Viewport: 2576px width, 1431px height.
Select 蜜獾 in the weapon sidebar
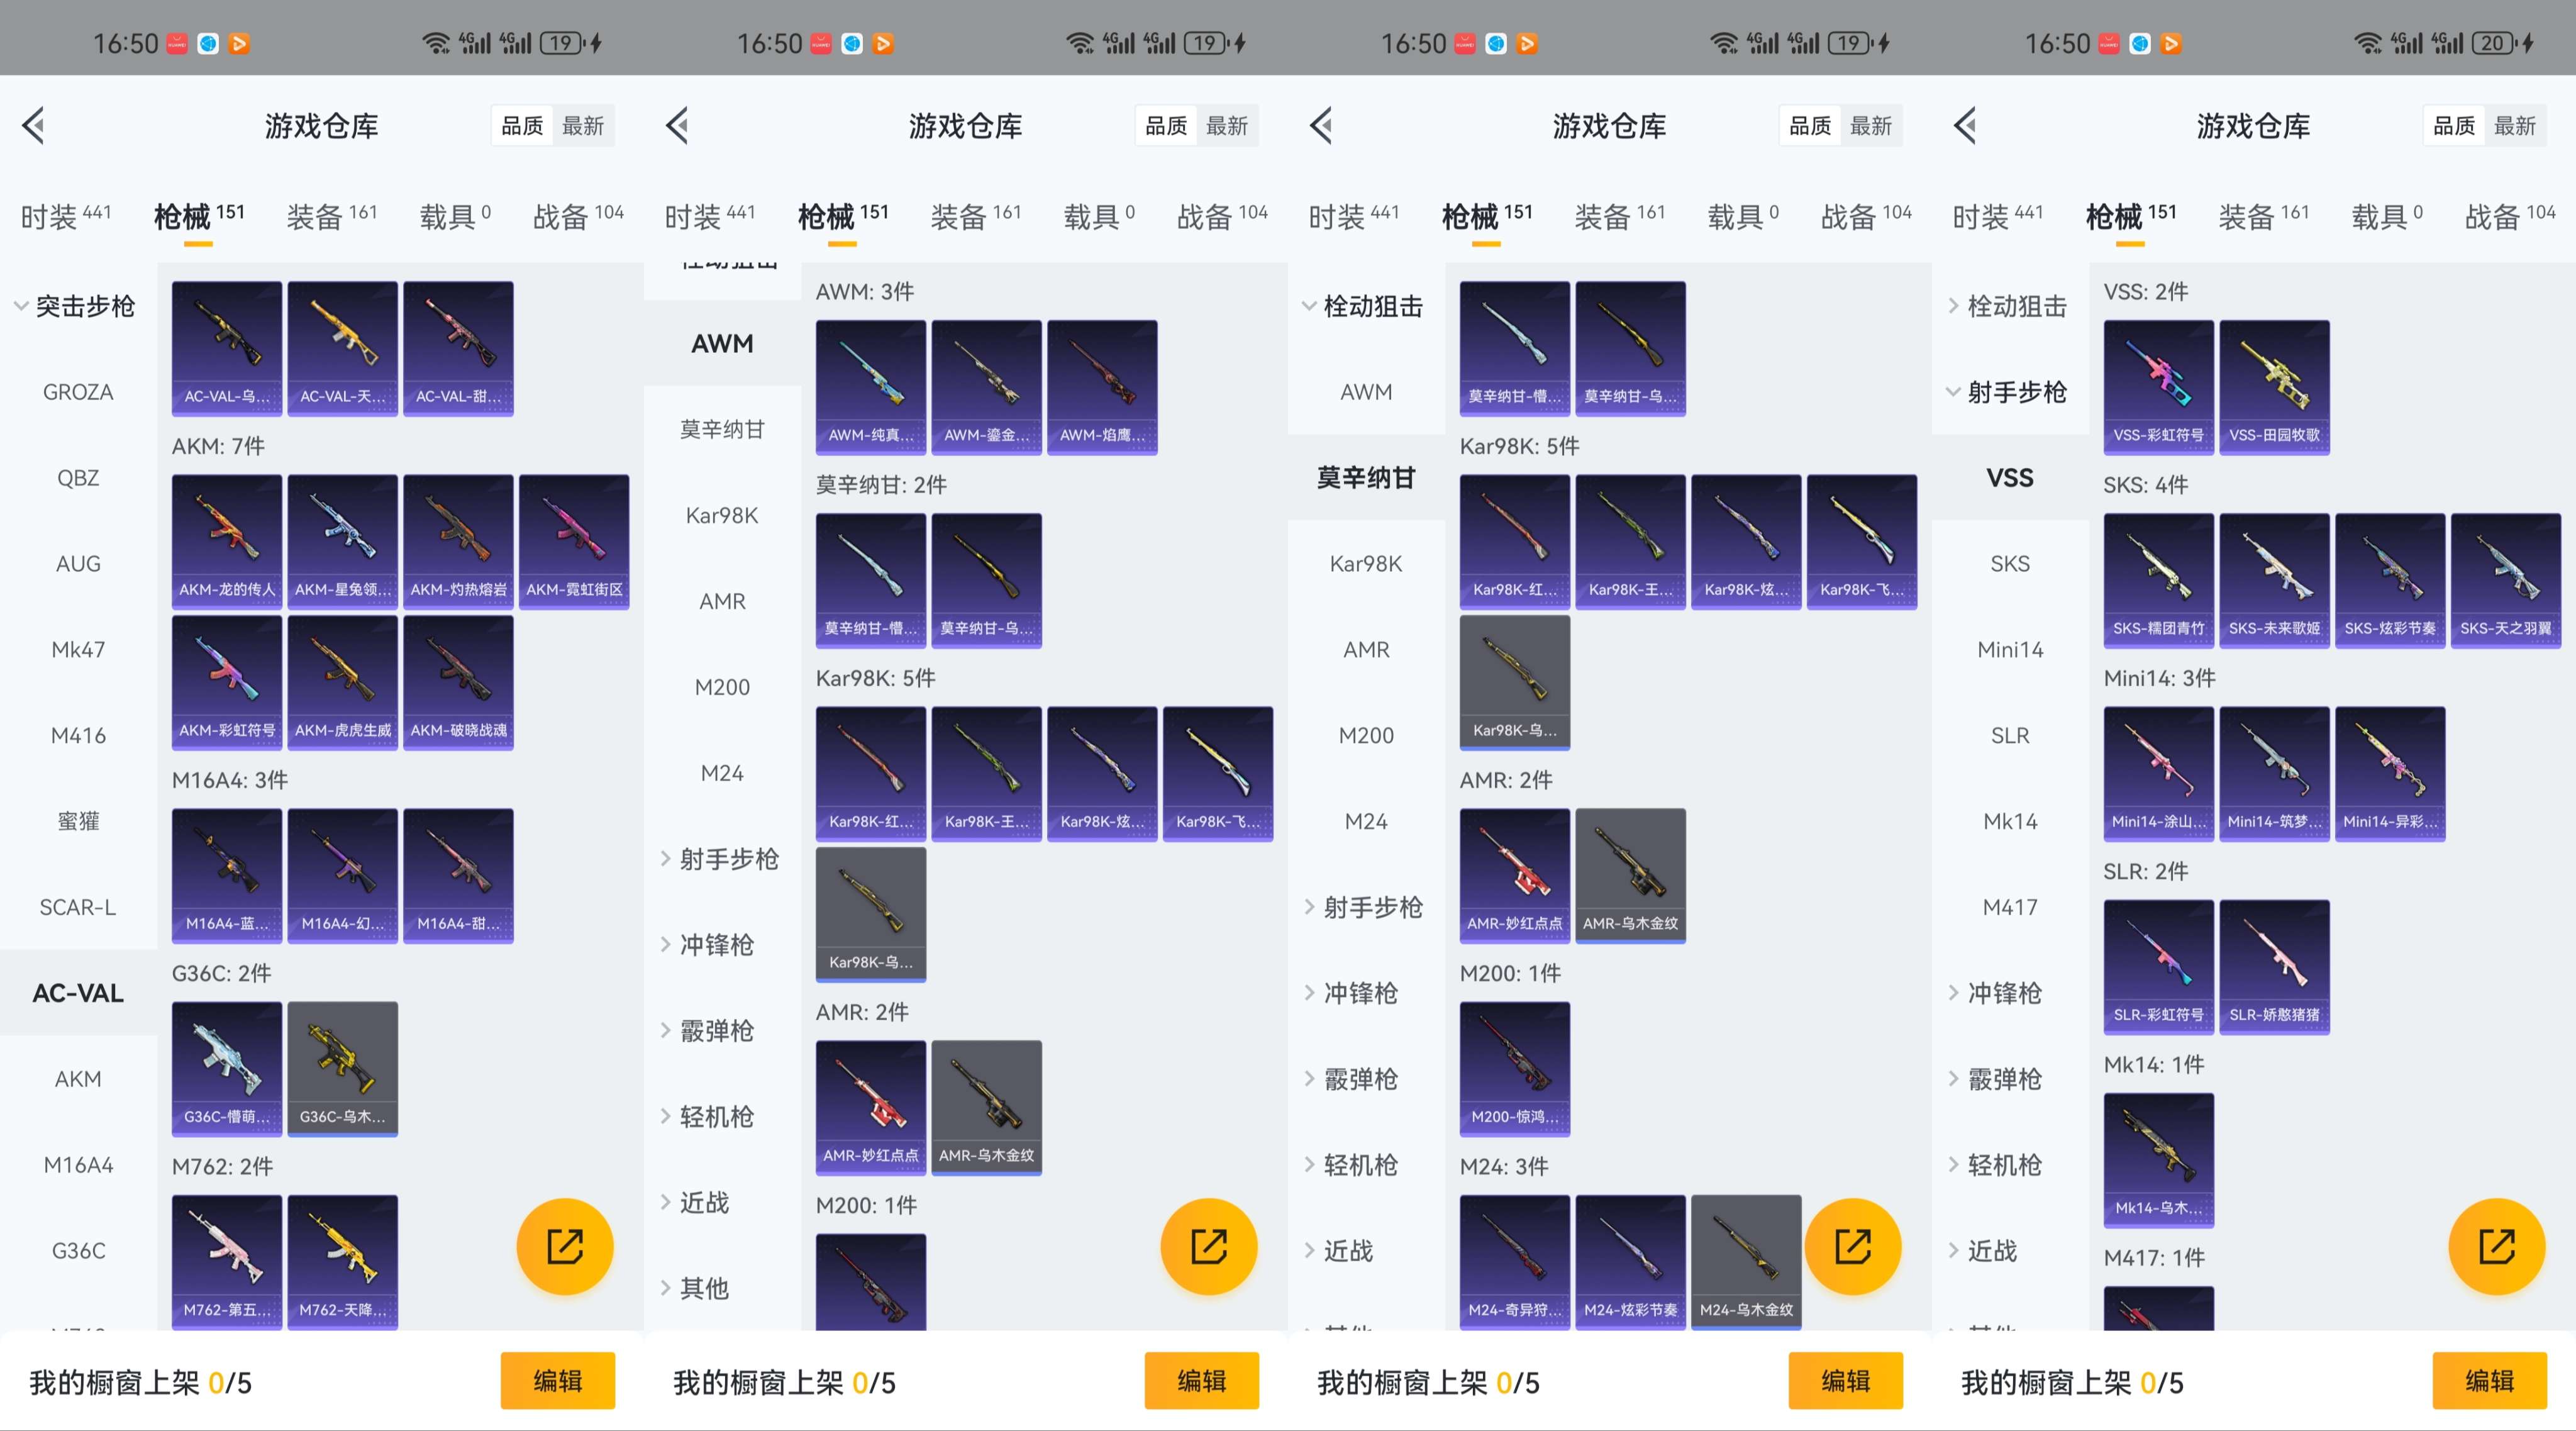click(x=78, y=821)
